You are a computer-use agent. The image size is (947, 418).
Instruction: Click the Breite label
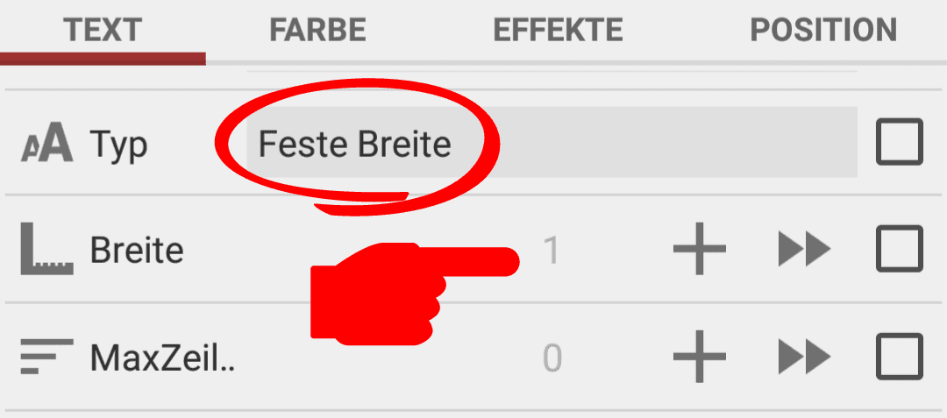(x=137, y=249)
